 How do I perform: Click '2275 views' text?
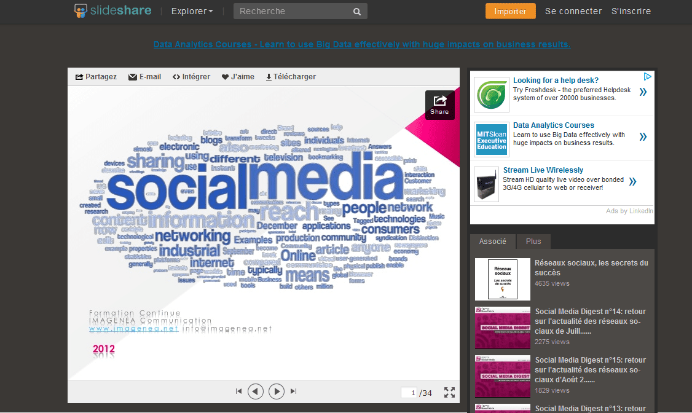pyautogui.click(x=552, y=342)
